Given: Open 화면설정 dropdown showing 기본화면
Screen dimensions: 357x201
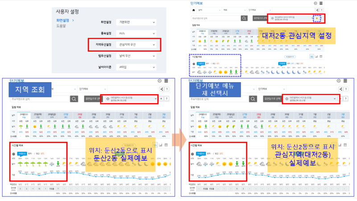Looking at the screenshot, I should click(x=136, y=22).
